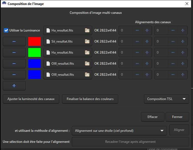Click second alignment input field in Sii row
193x150 pixels.
(161, 41)
